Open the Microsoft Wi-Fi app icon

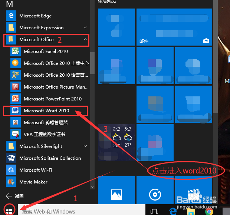click(11, 170)
